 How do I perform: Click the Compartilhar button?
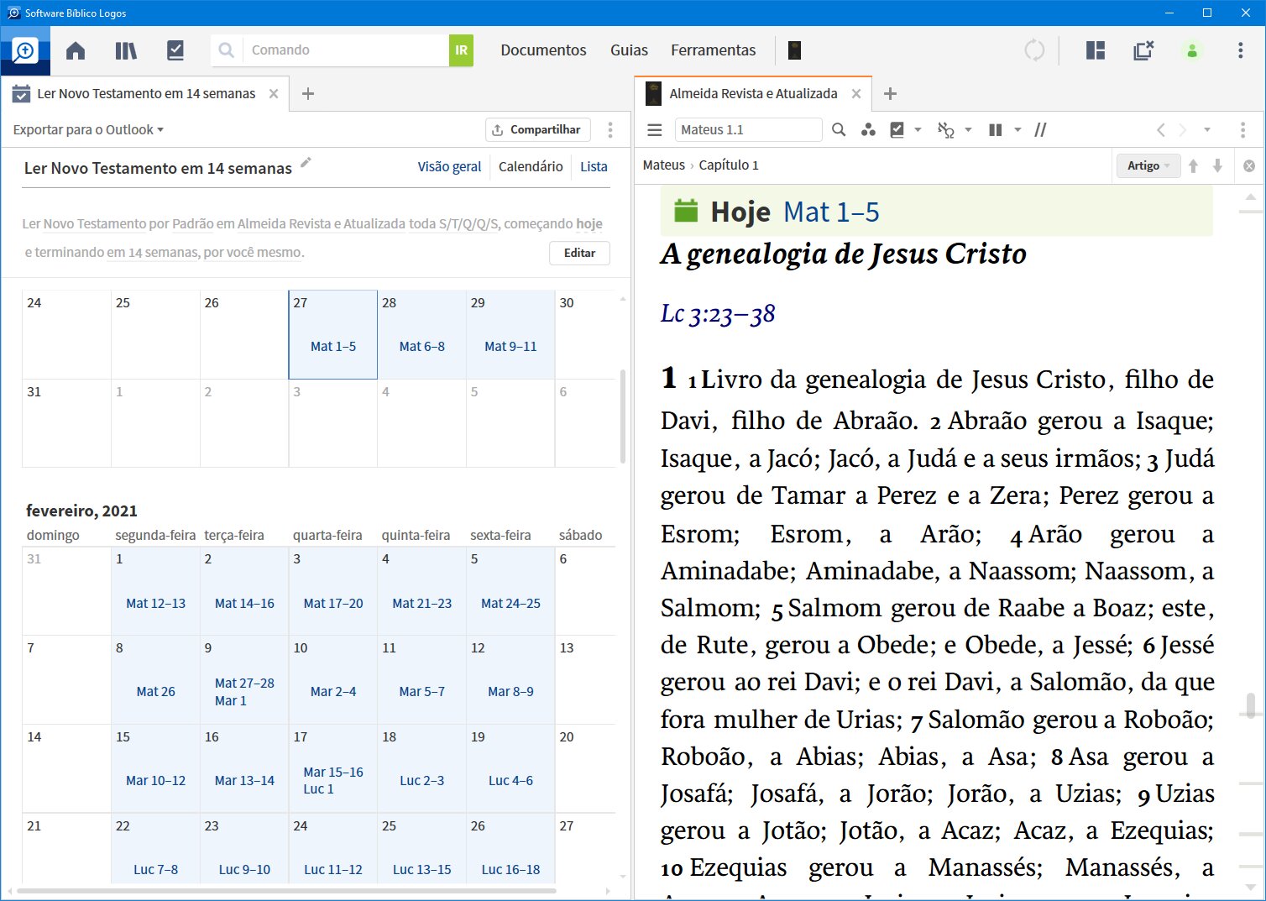pos(537,130)
